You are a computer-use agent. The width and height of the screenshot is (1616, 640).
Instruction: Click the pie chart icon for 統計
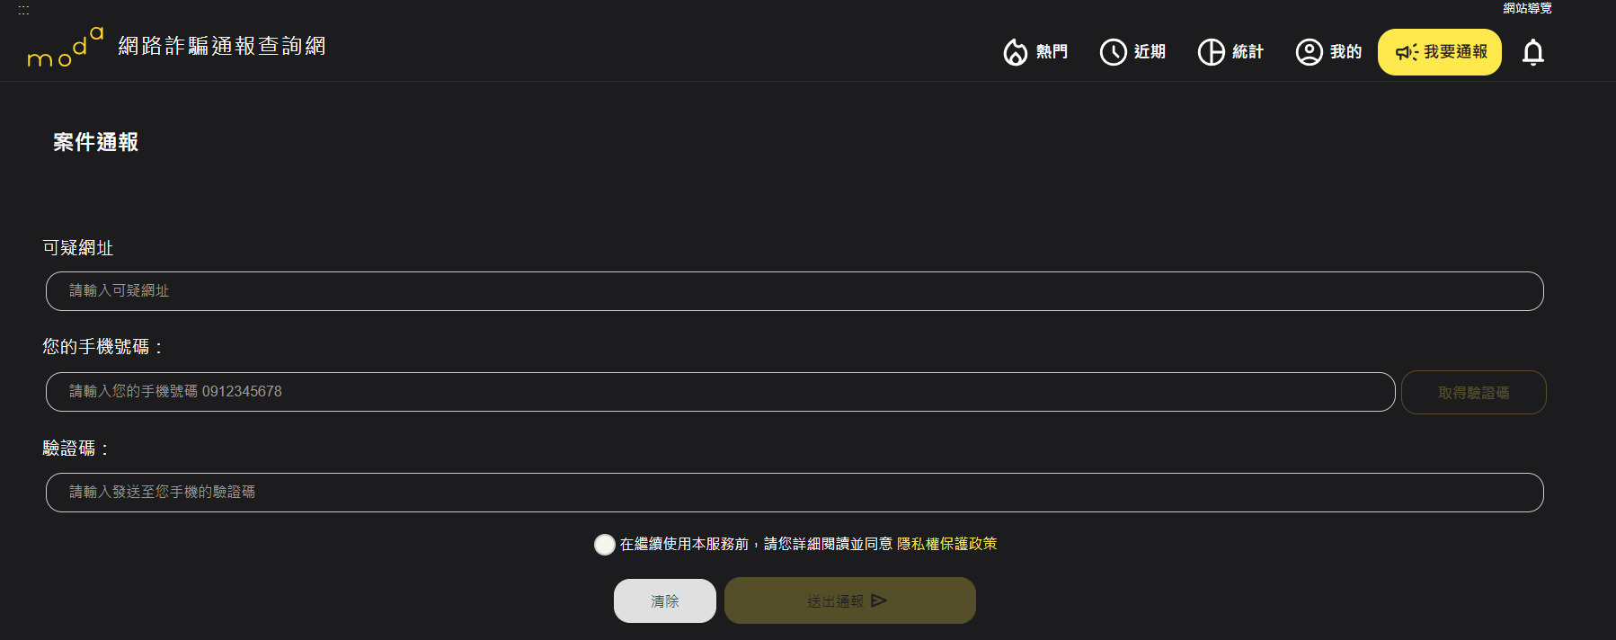(x=1211, y=52)
